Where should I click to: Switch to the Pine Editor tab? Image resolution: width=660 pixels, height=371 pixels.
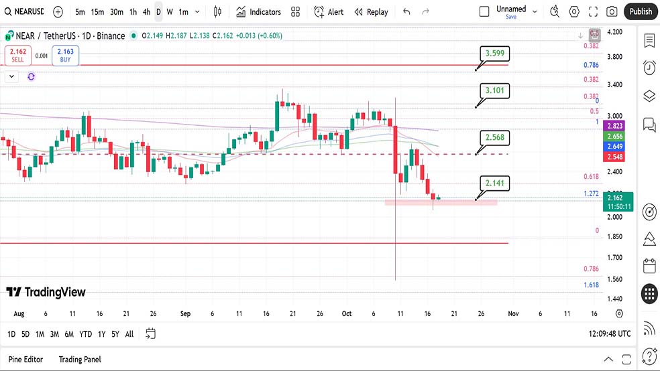(25, 360)
